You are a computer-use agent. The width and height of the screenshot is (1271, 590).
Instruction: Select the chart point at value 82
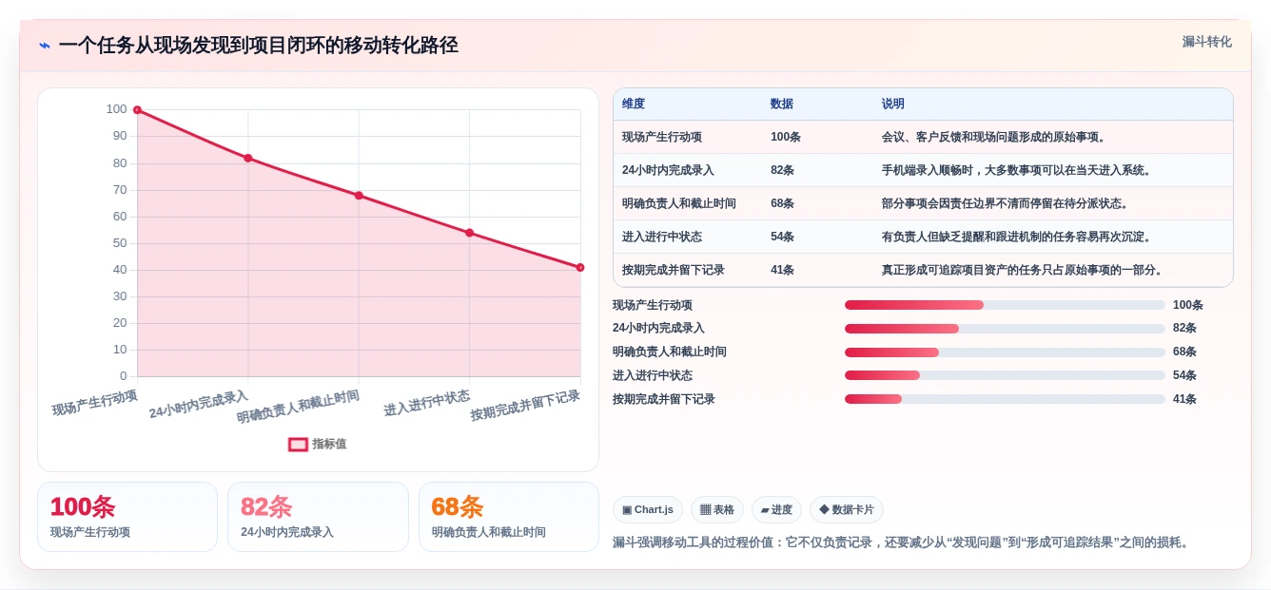[248, 158]
